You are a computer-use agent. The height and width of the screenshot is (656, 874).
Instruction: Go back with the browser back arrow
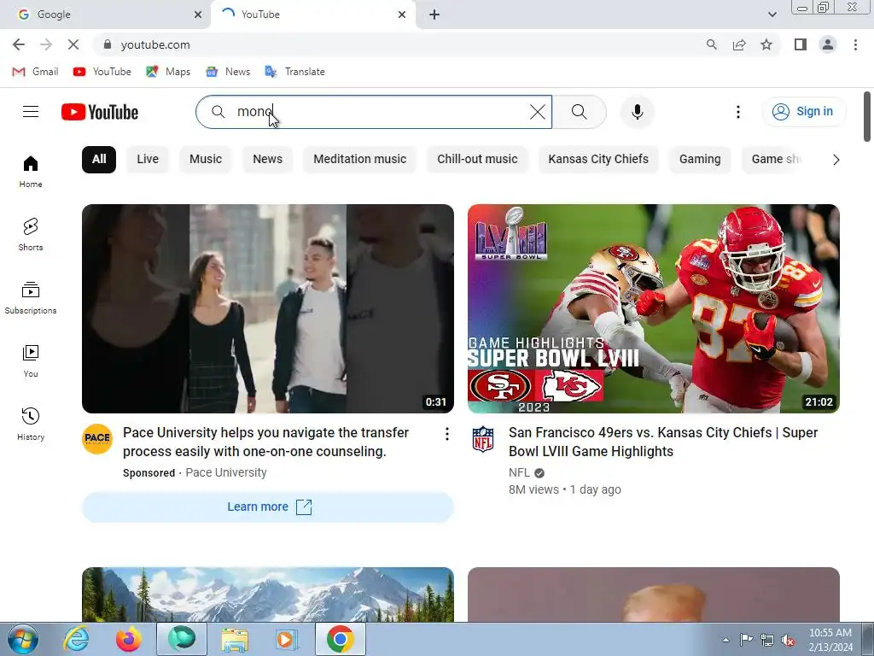point(19,44)
